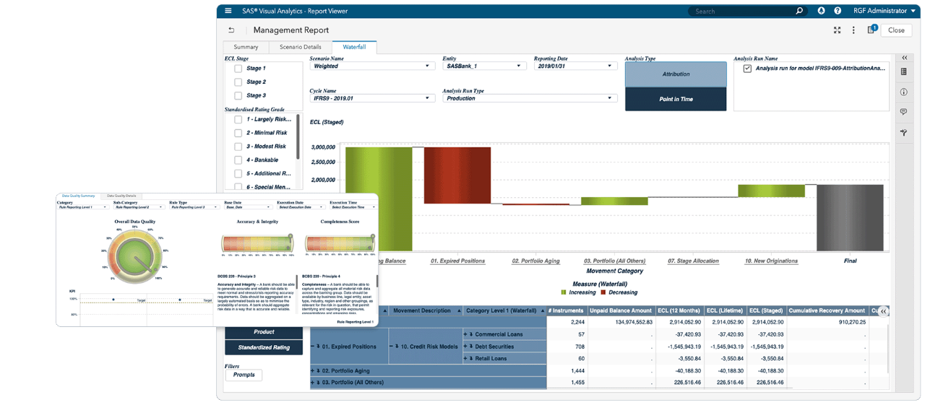Image resolution: width=925 pixels, height=405 pixels.
Task: Open the data table side panel icon
Action: [904, 71]
